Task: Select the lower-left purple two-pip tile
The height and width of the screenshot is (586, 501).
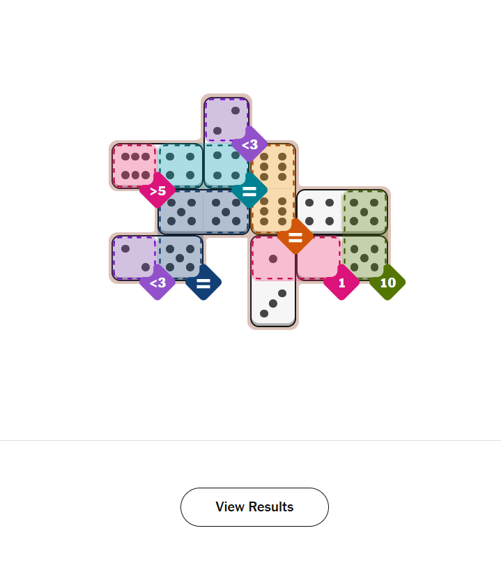Action: [134, 257]
